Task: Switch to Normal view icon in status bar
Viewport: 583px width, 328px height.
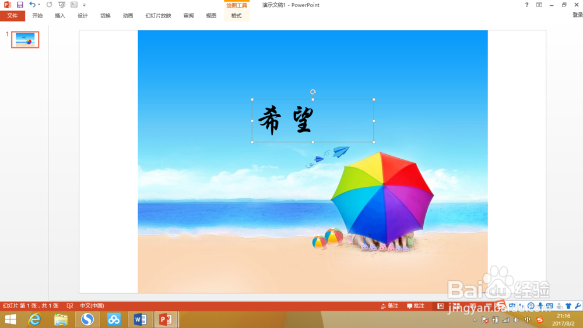Action: click(440, 306)
